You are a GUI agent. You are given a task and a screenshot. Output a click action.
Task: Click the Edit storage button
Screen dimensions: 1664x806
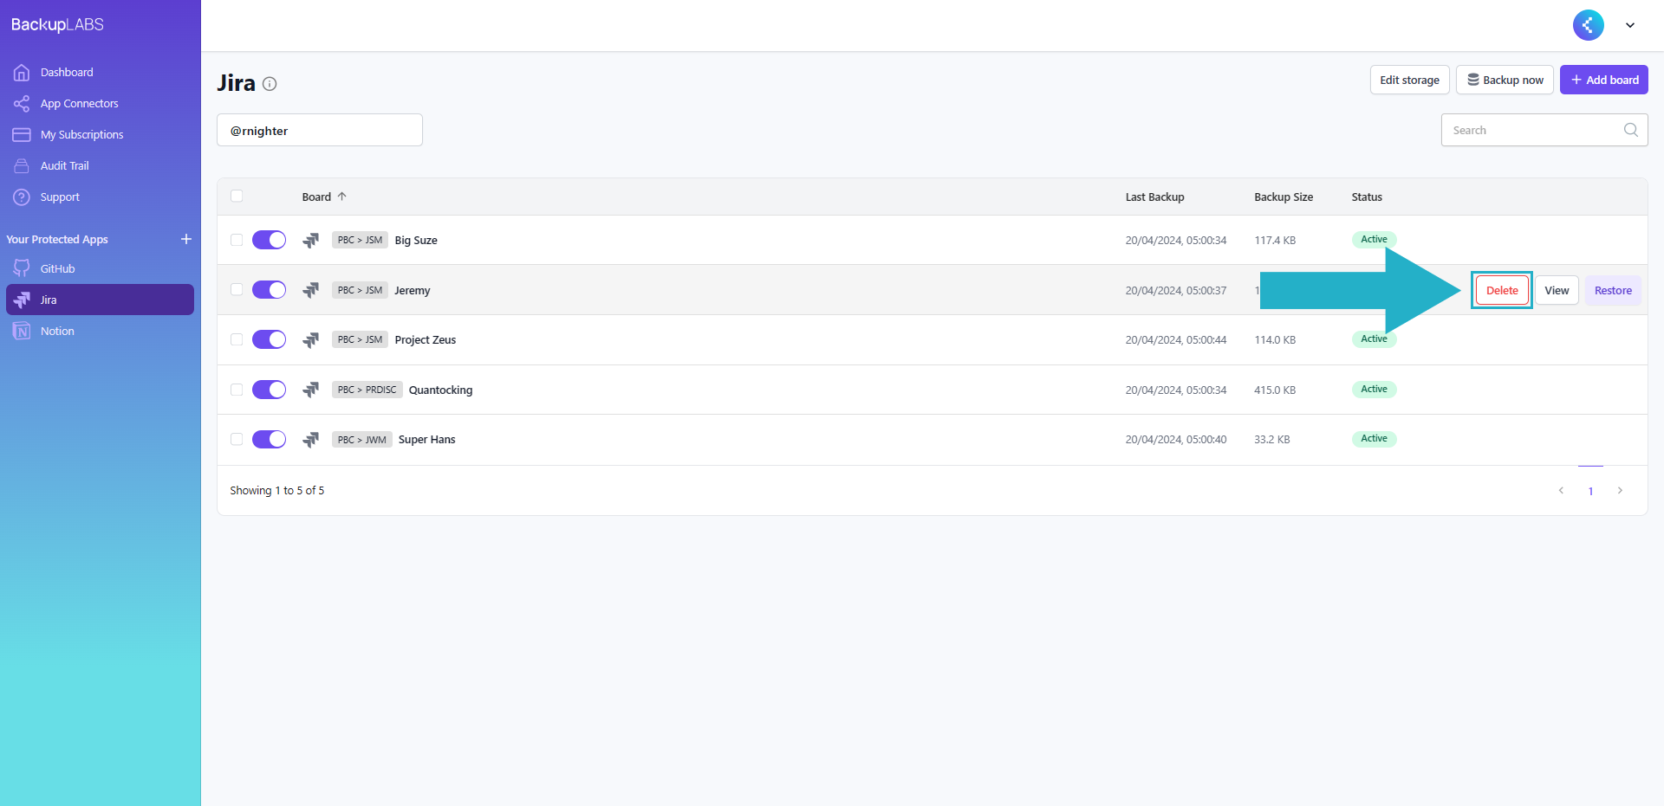click(1409, 80)
